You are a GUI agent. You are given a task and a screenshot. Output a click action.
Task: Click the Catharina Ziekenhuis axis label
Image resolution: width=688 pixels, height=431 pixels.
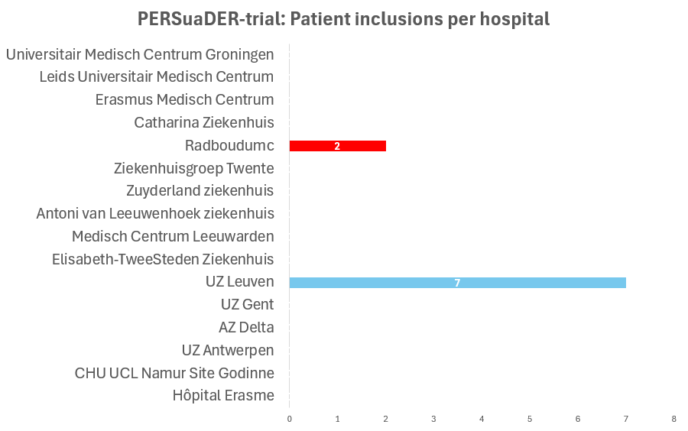pos(203,122)
